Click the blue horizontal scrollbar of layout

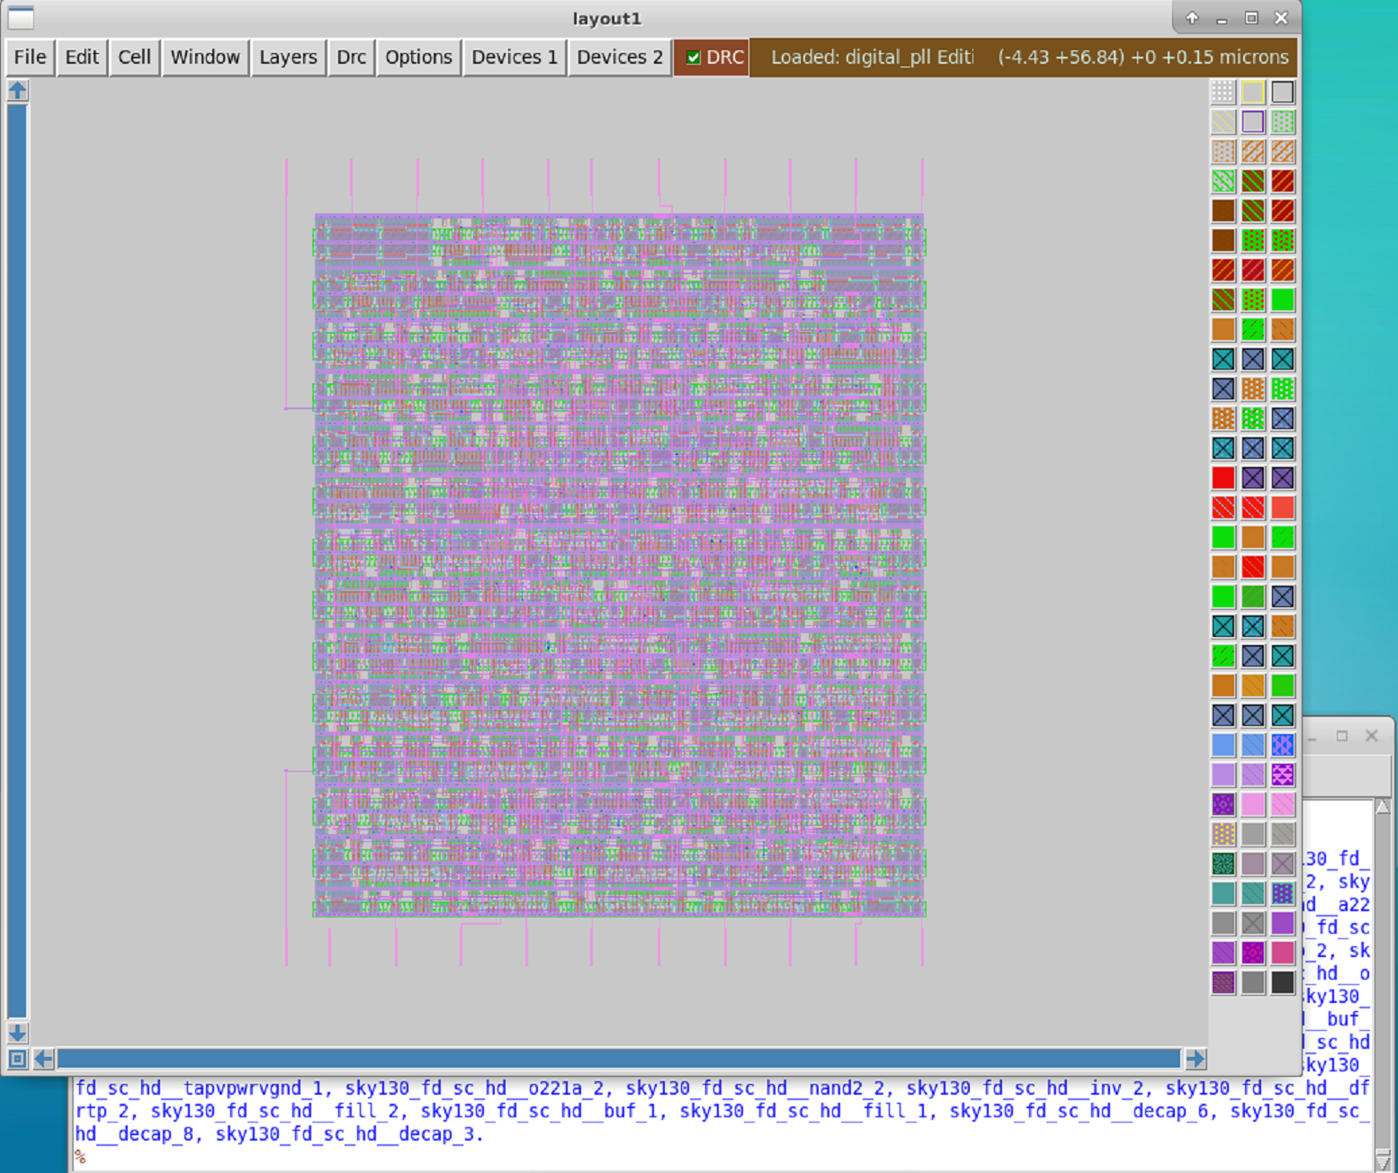tap(619, 1059)
